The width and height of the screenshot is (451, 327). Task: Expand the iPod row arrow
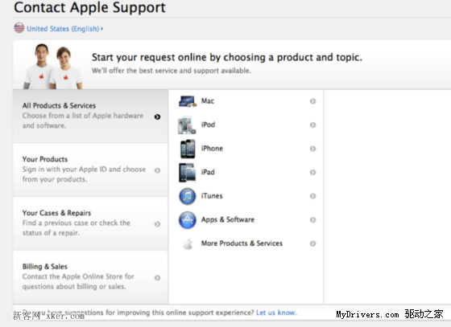tap(312, 125)
